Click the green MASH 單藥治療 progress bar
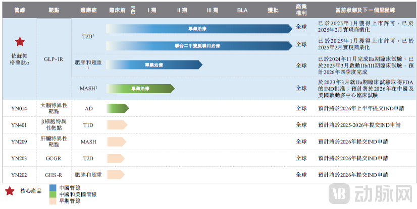This screenshot has width=417, height=209. click(x=140, y=89)
